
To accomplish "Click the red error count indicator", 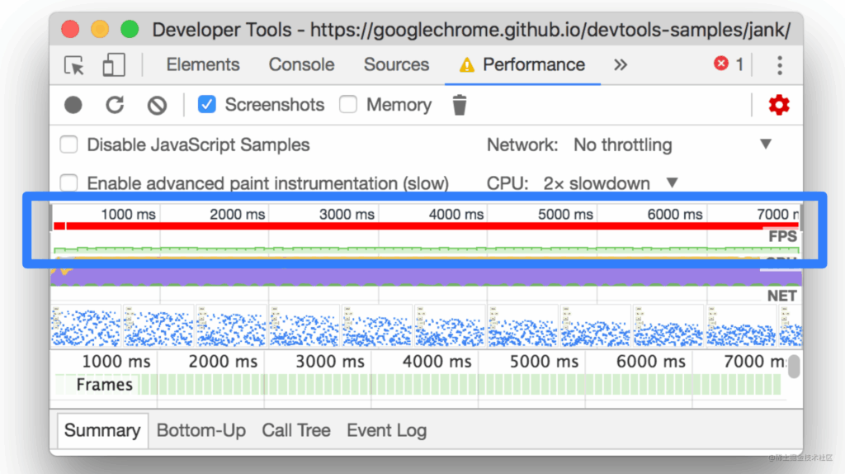I will (729, 64).
